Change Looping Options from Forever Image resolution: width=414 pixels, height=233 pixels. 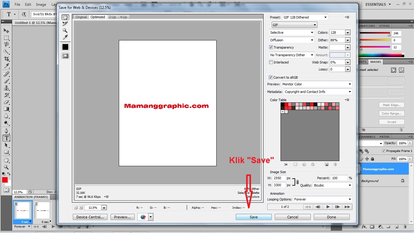(x=323, y=199)
